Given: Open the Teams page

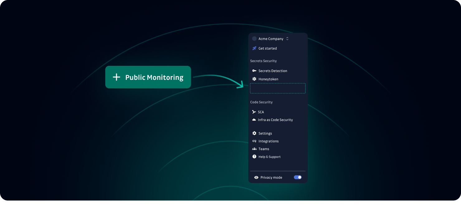Looking at the screenshot, I should (264, 149).
